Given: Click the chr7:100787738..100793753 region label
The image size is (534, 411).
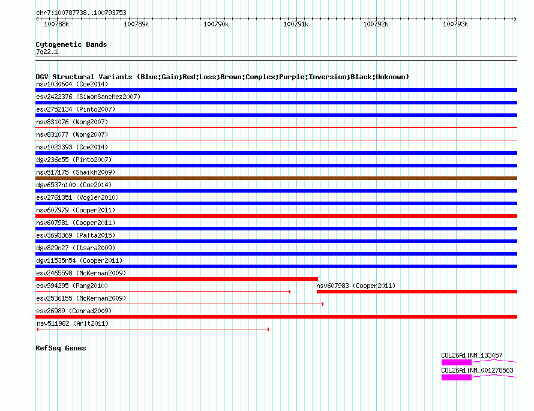Looking at the screenshot, I should click(x=81, y=13).
